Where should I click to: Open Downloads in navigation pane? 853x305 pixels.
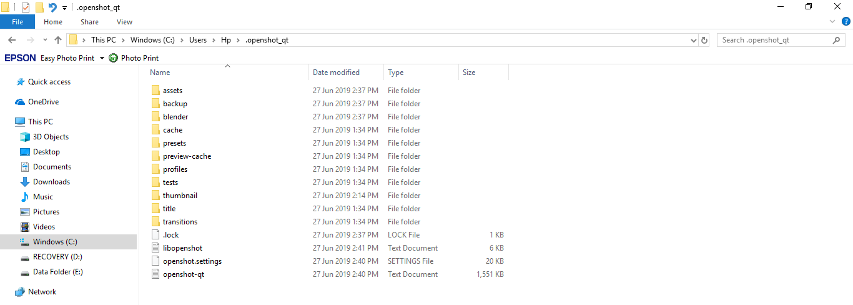[51, 182]
